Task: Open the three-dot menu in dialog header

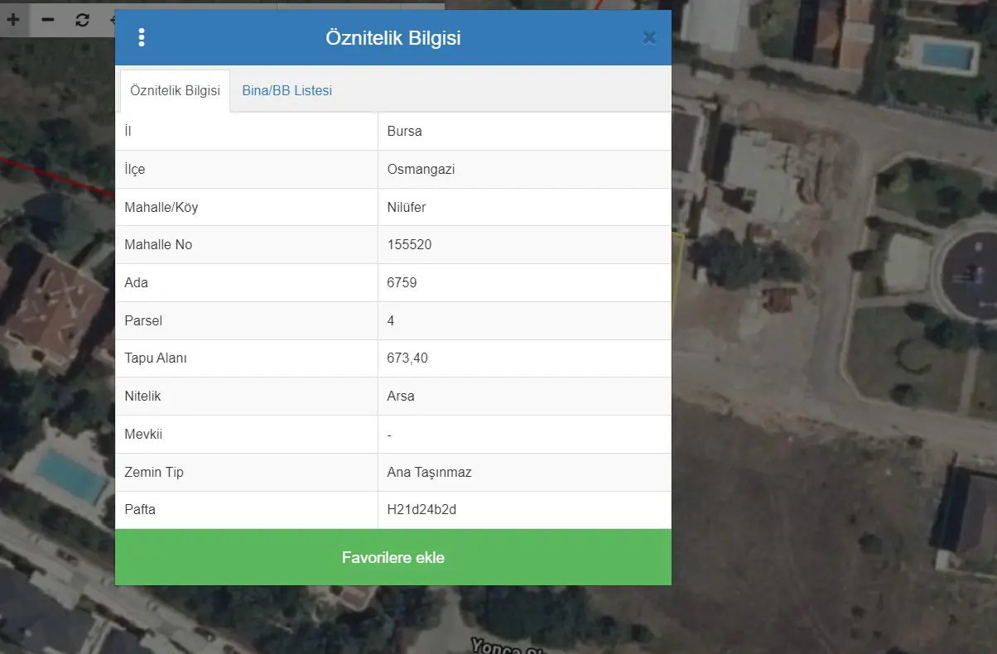Action: [x=142, y=37]
